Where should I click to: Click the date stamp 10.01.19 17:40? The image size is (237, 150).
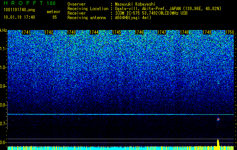(x=19, y=17)
